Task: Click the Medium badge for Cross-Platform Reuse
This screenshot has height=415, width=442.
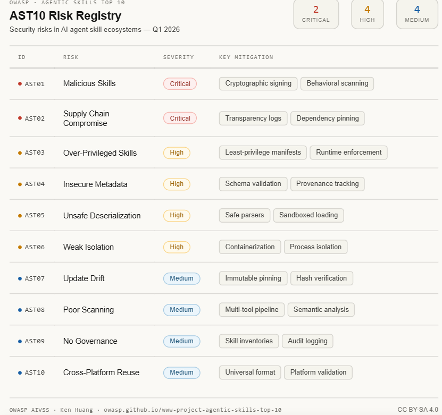Action: point(181,372)
